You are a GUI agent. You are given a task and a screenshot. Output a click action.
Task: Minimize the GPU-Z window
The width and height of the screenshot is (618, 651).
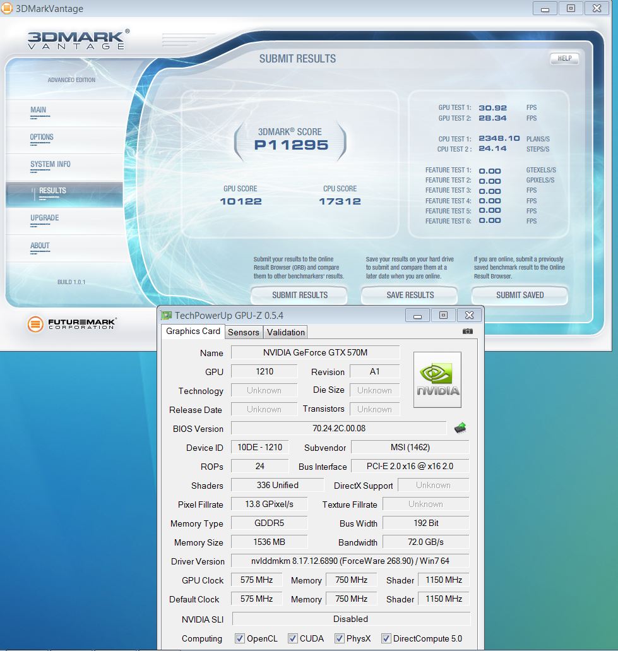(417, 316)
